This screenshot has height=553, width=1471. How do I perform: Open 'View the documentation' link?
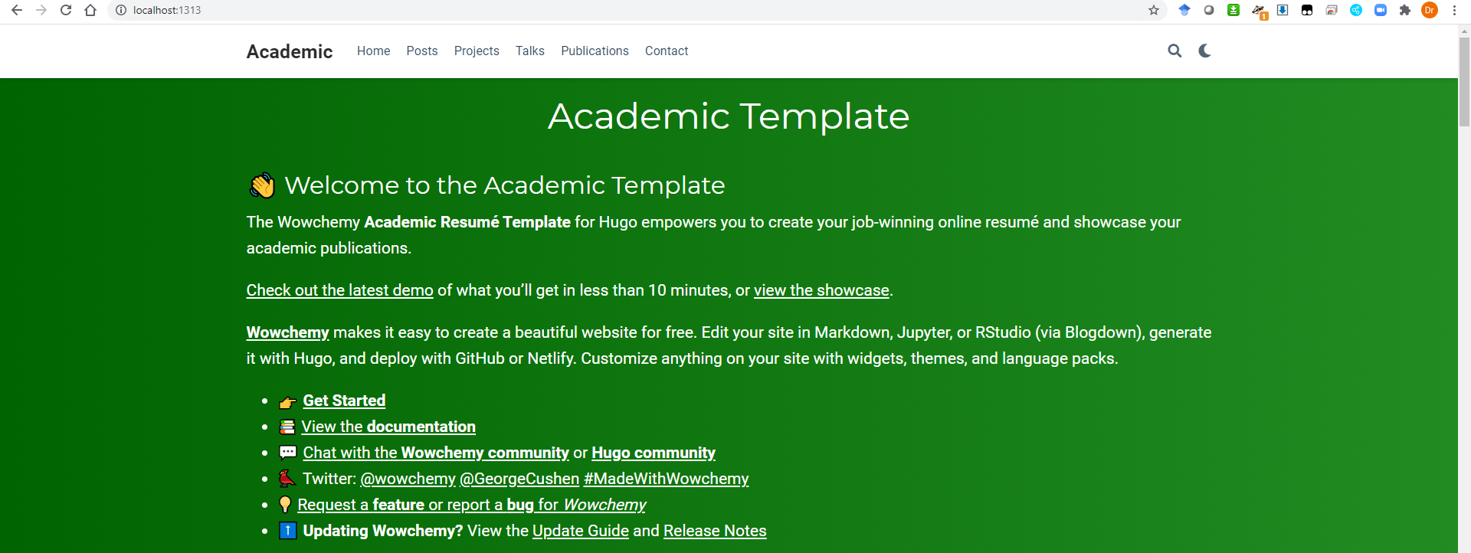388,427
